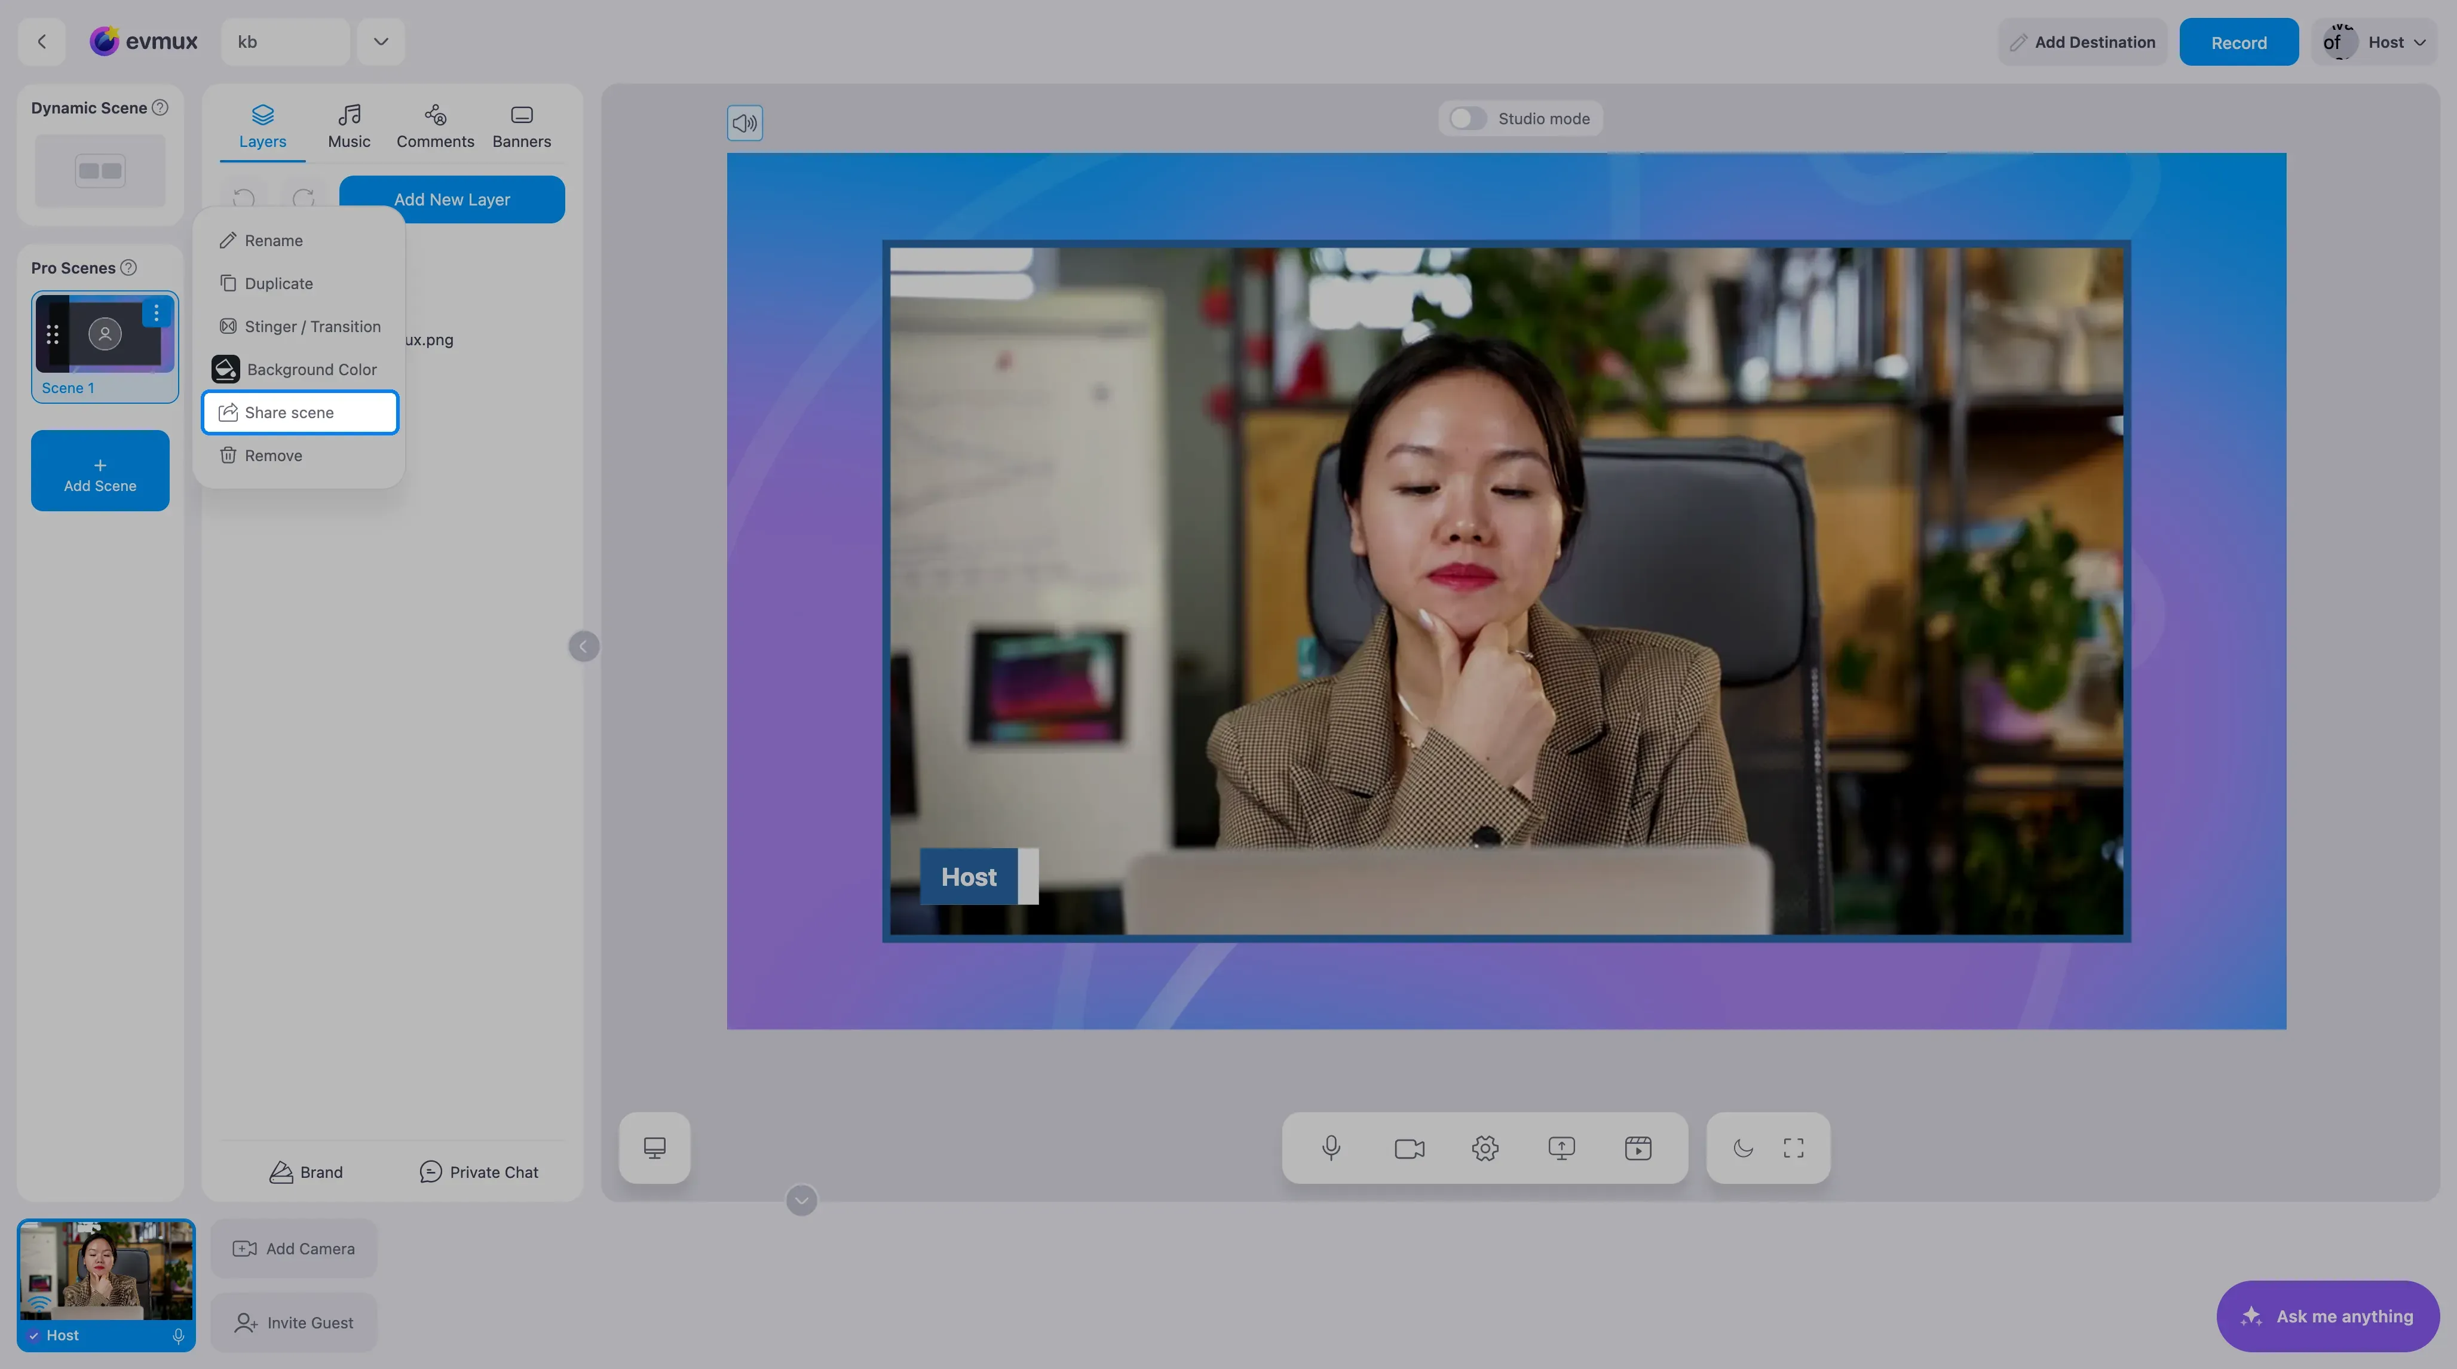Open the dropdown arrow next to kb
Viewport: 2457px width, 1369px height.
[x=381, y=42]
